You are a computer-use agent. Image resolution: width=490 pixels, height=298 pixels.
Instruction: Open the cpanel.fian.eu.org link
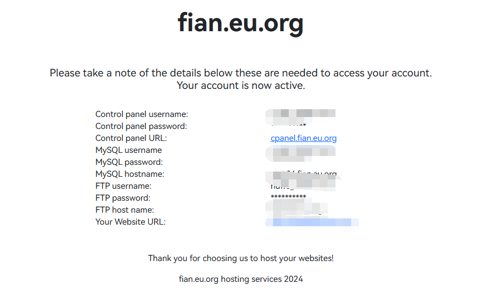point(303,138)
